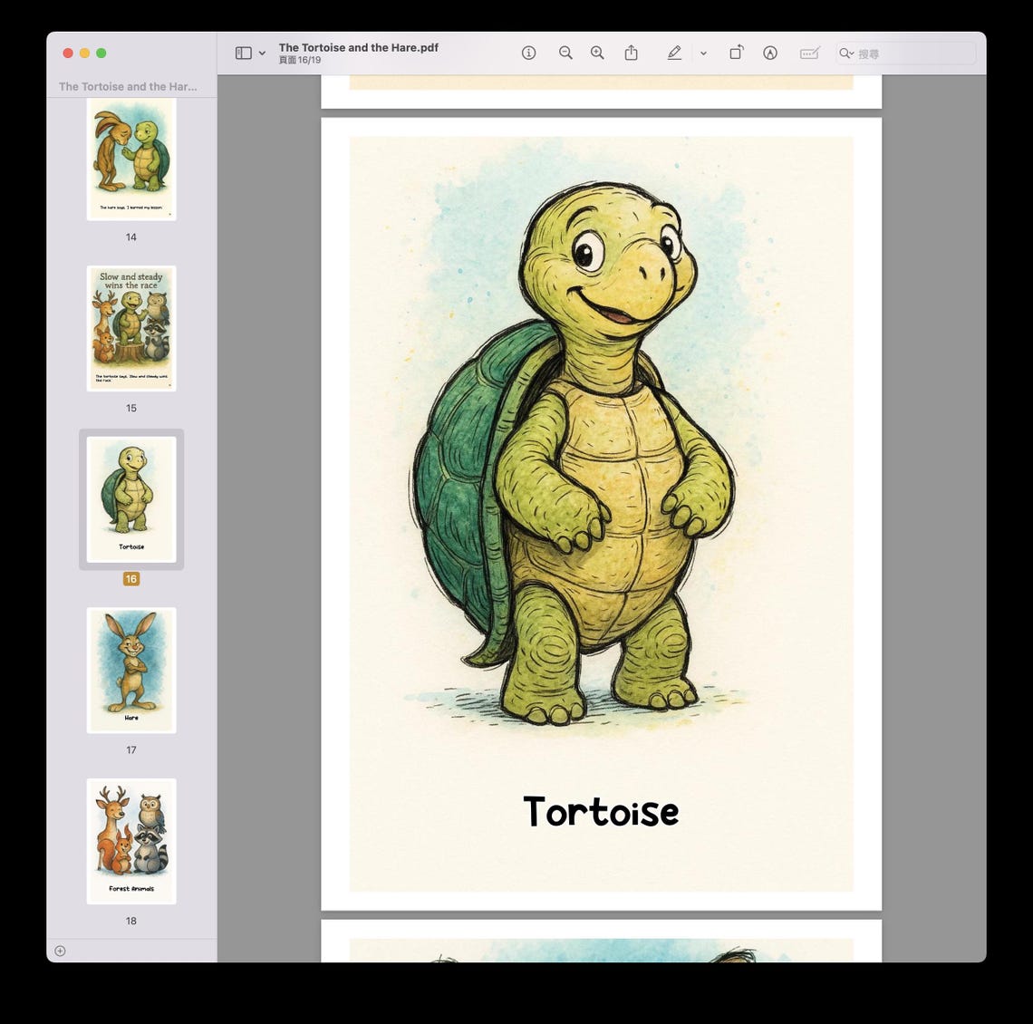Click the search input field

pos(906,53)
